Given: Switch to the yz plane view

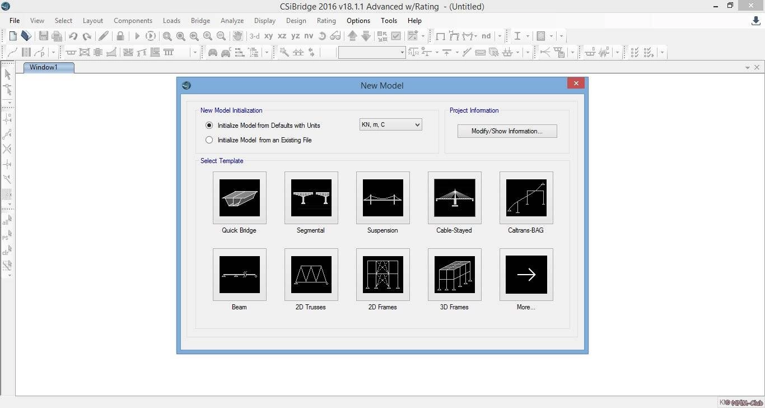Looking at the screenshot, I should click(x=295, y=36).
